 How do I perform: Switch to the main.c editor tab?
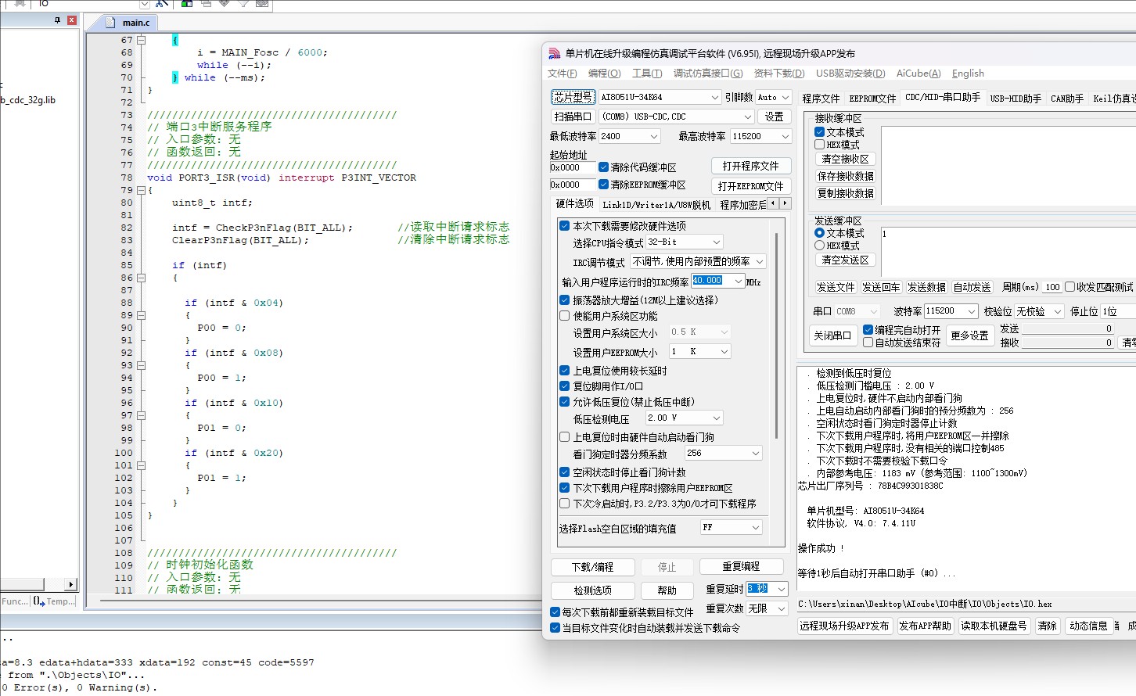point(135,23)
